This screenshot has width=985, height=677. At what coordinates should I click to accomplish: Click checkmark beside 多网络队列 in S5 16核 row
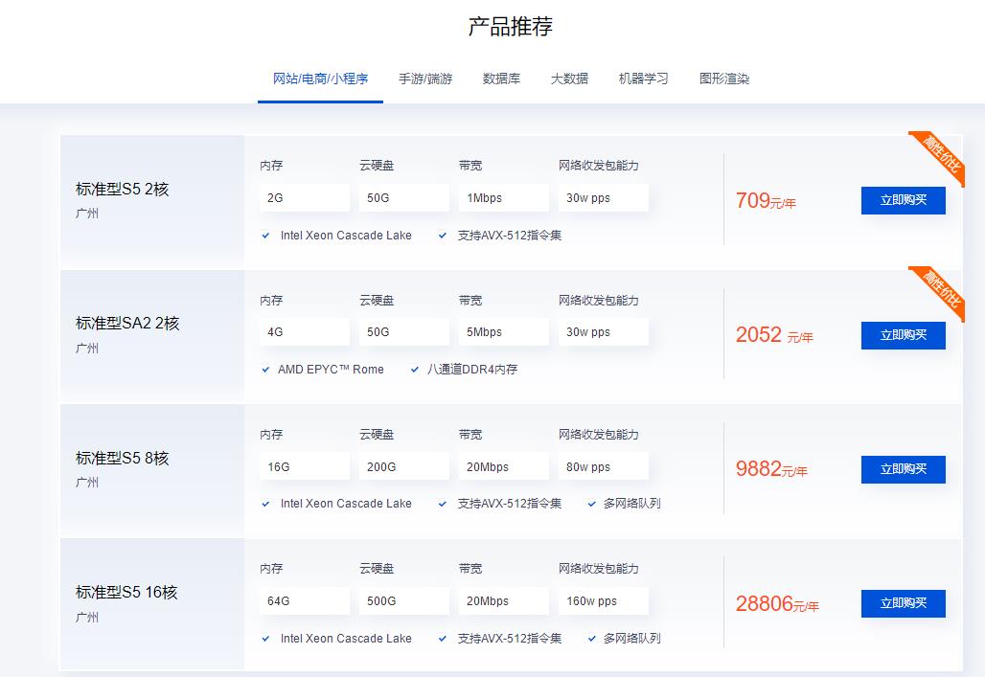tap(592, 639)
